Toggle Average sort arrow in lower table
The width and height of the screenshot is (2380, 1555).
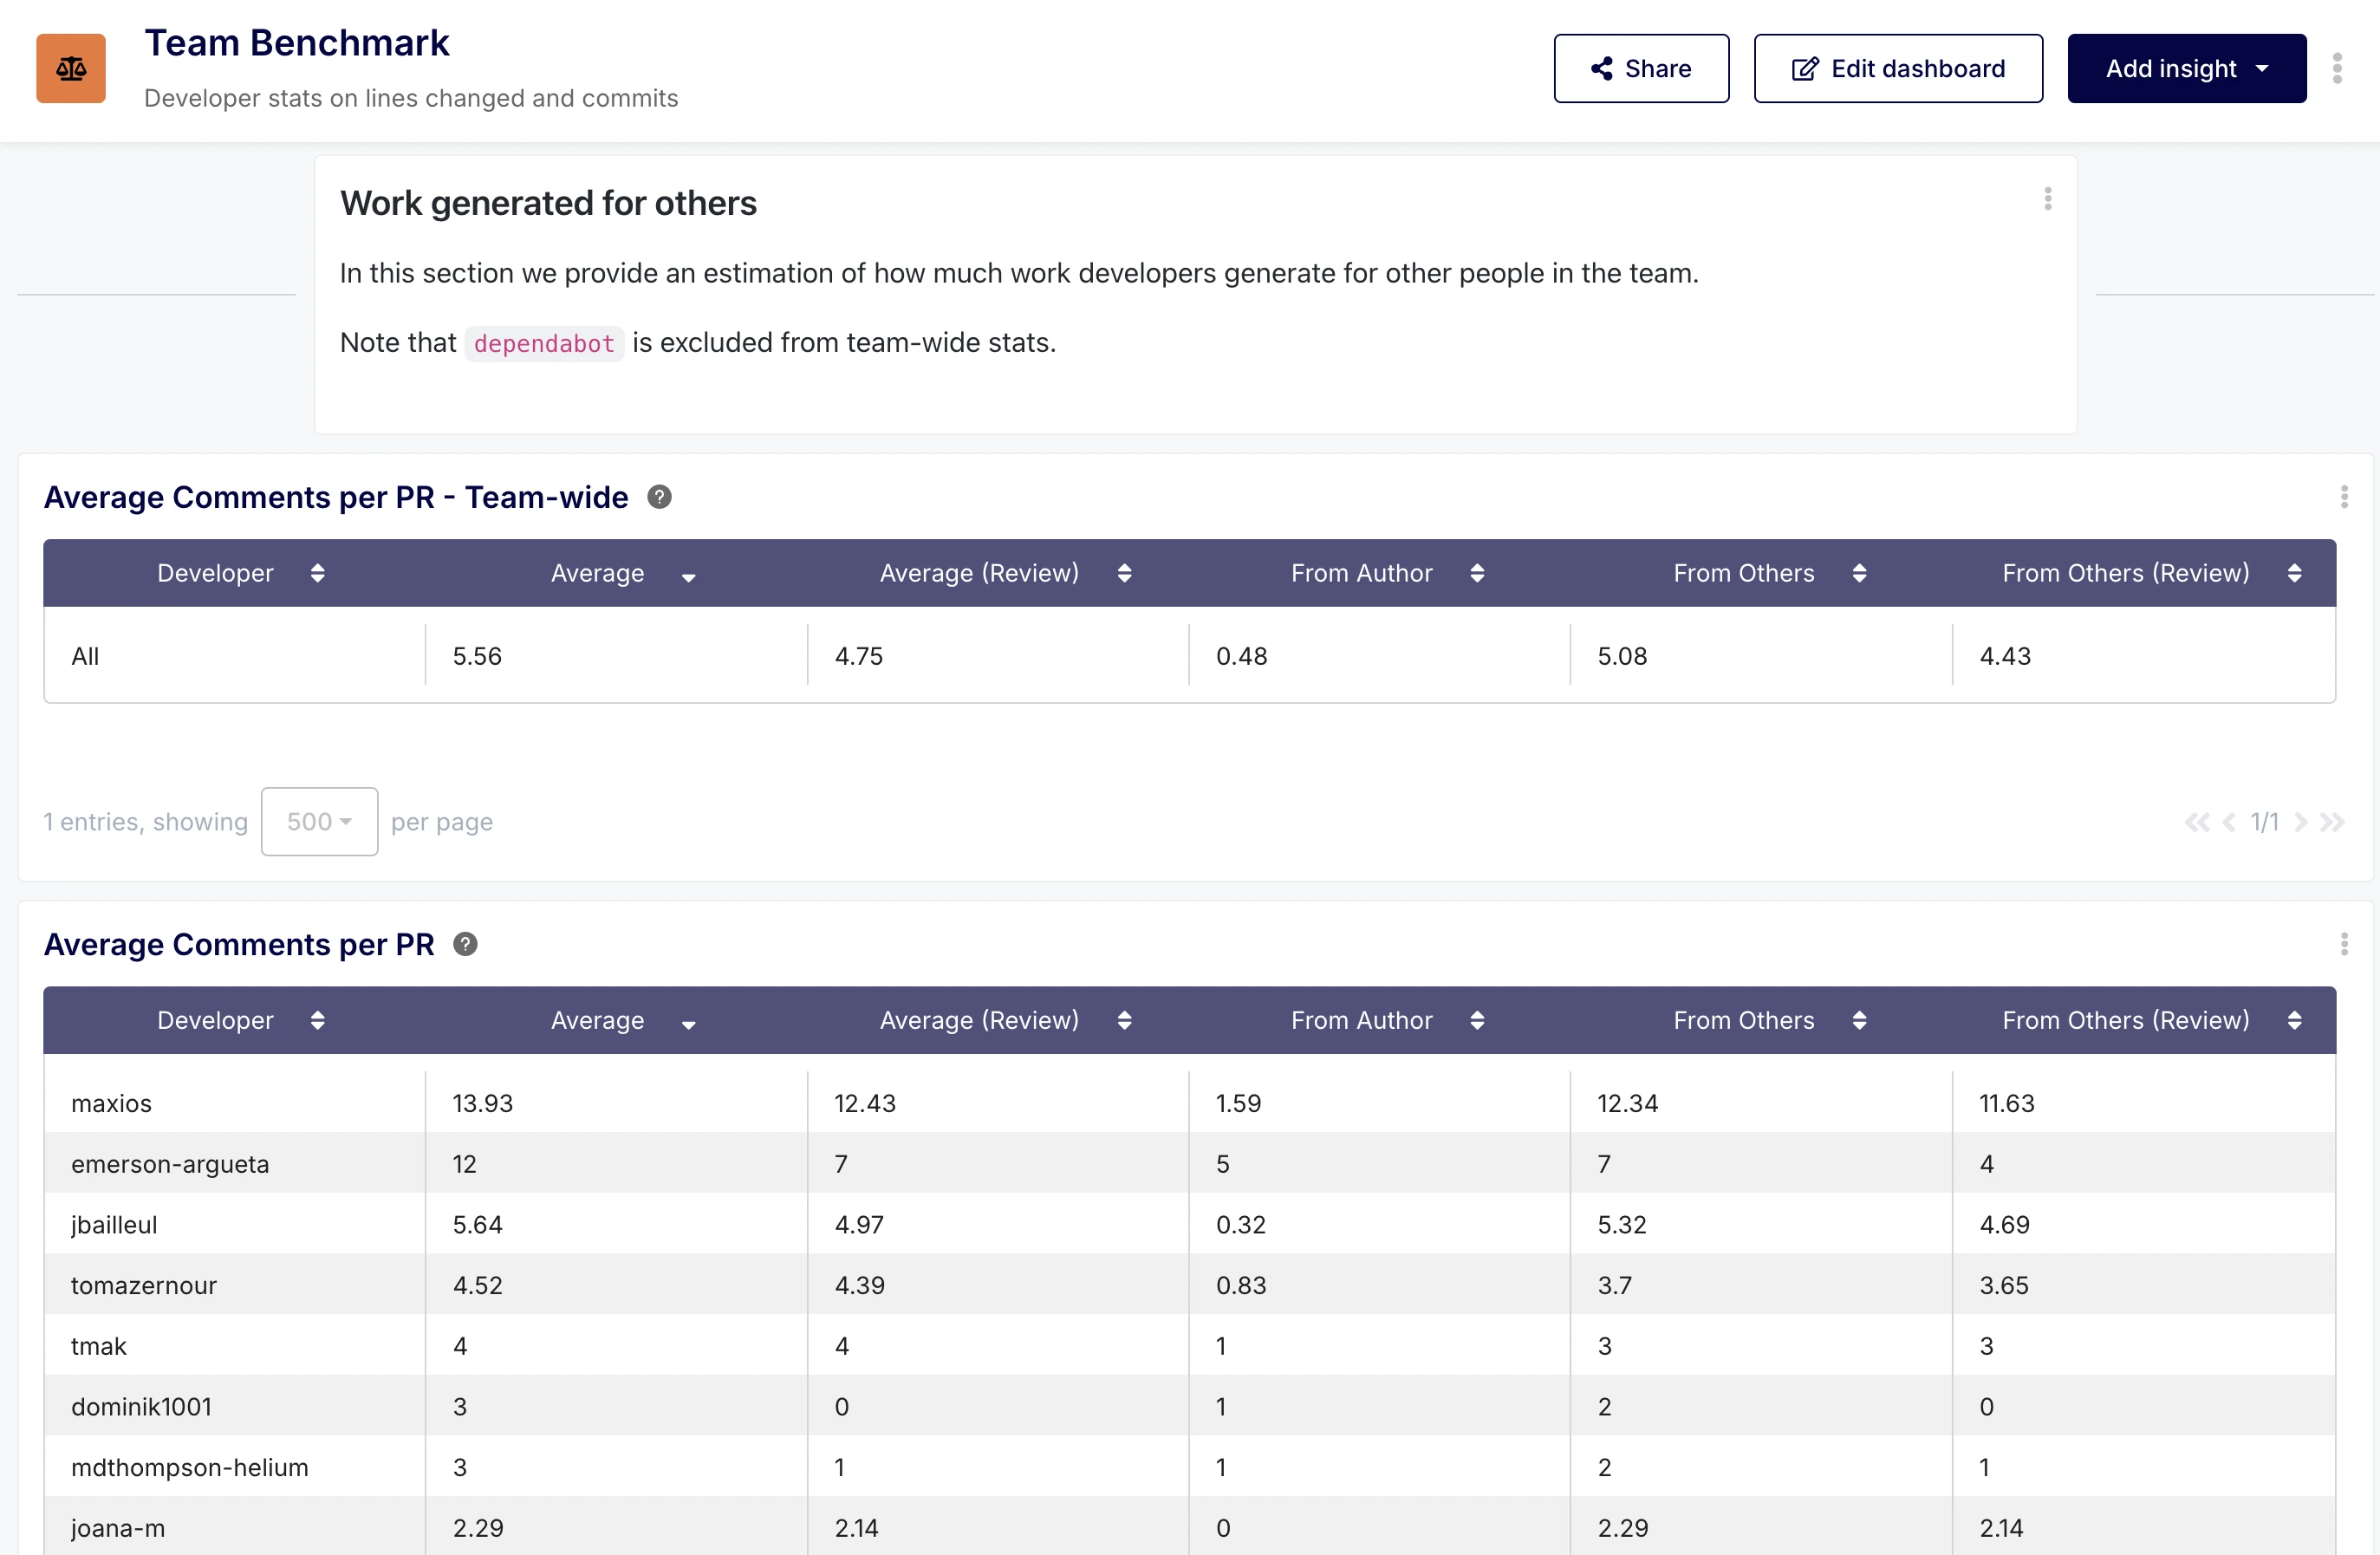coord(688,1023)
